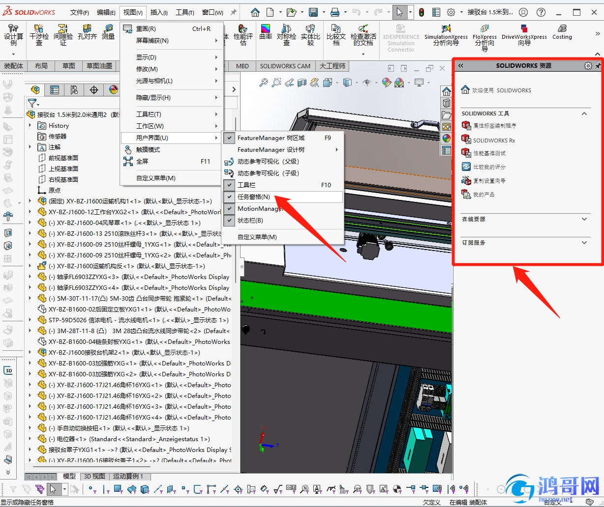
Task: Toggle MotionManager visibility in the submenu
Action: tap(283, 209)
